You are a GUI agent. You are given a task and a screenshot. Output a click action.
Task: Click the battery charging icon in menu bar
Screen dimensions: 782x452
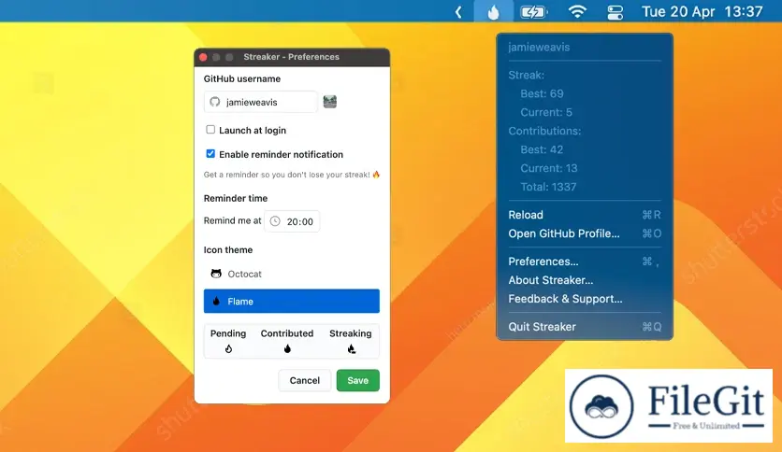533,11
